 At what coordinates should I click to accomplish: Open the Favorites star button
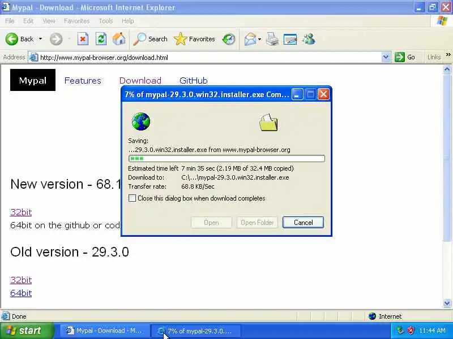(194, 39)
